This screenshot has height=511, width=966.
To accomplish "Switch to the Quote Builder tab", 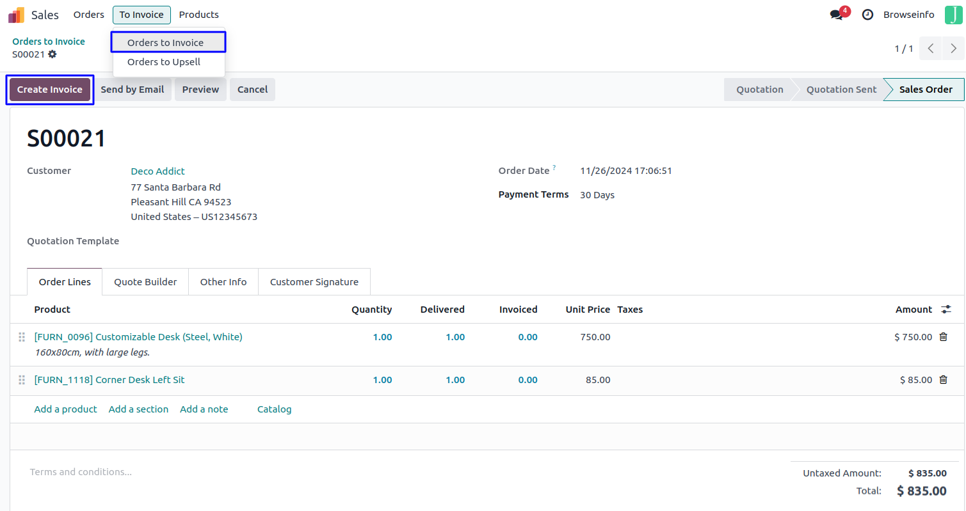I will [x=145, y=282].
